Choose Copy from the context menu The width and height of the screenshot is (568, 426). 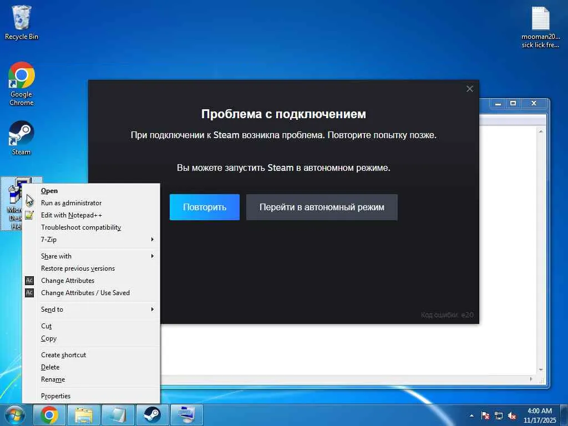(92, 338)
